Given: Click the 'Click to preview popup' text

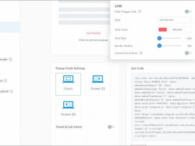Looking at the screenshot, I should click(93, 40).
